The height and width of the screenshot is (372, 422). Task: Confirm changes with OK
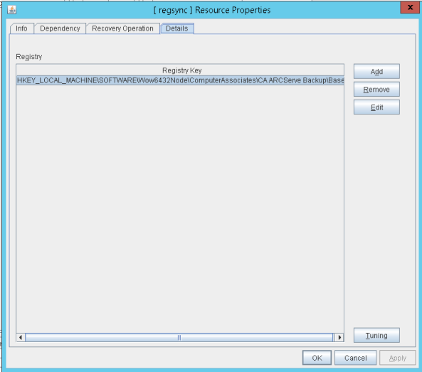pyautogui.click(x=317, y=358)
